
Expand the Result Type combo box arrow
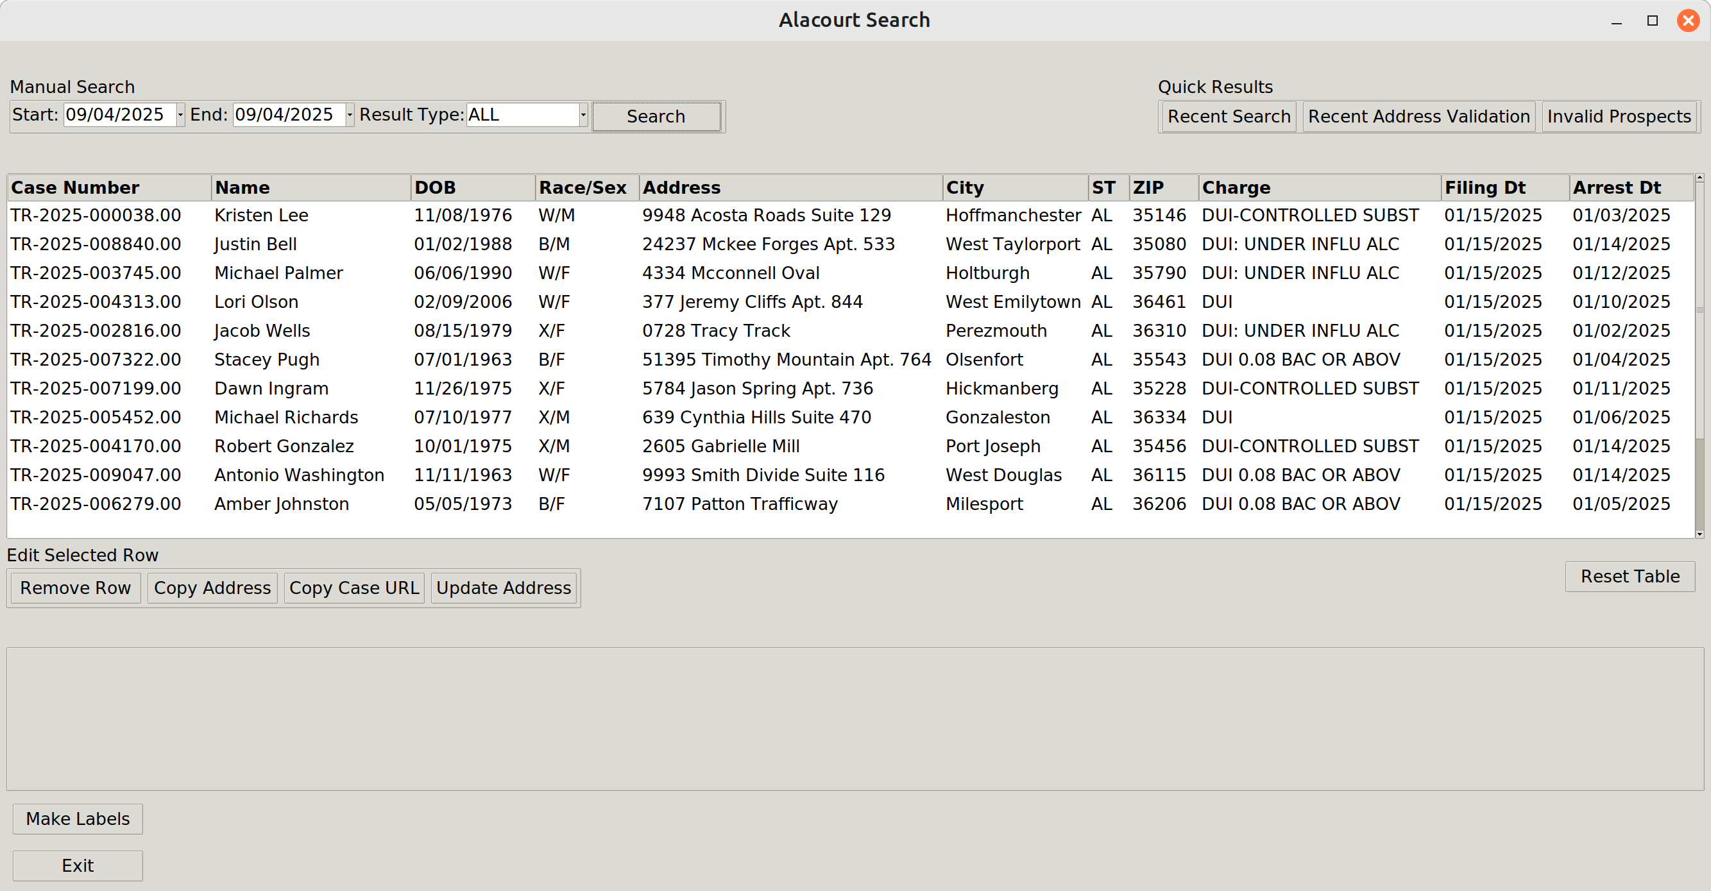click(583, 115)
